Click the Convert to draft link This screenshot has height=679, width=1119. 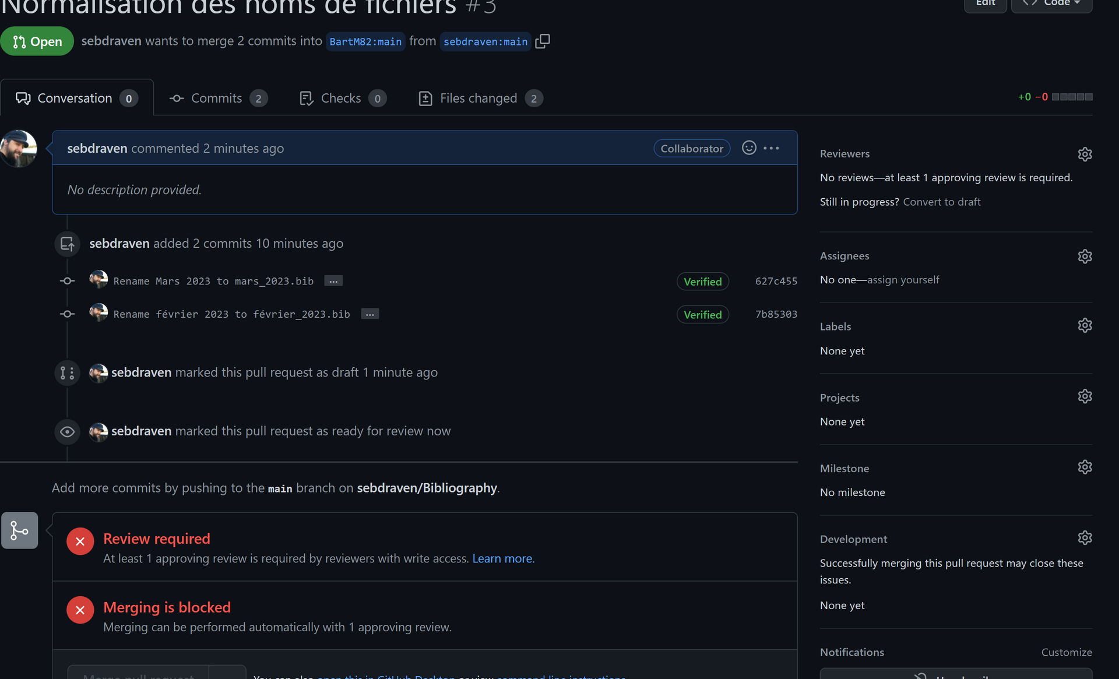pyautogui.click(x=941, y=202)
